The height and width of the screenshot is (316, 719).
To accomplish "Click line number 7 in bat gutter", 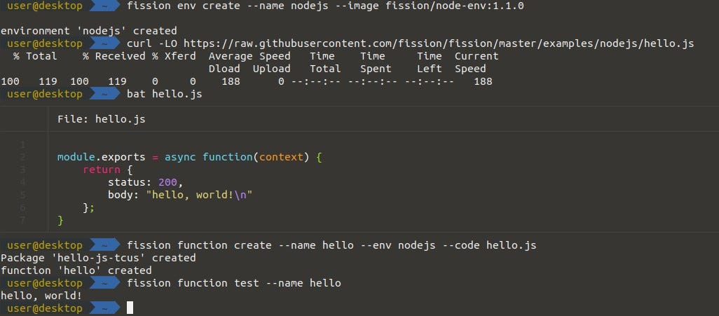I will point(23,221).
